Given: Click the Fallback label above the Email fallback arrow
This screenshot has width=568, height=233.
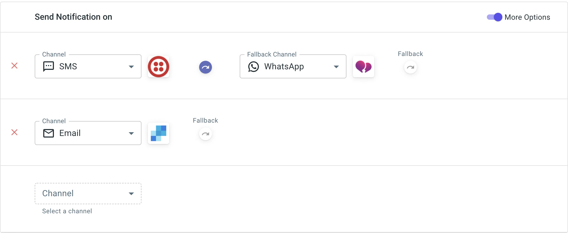Looking at the screenshot, I should [x=205, y=120].
